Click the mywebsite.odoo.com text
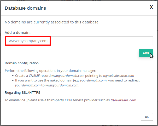158x126 pixels. [118, 75]
